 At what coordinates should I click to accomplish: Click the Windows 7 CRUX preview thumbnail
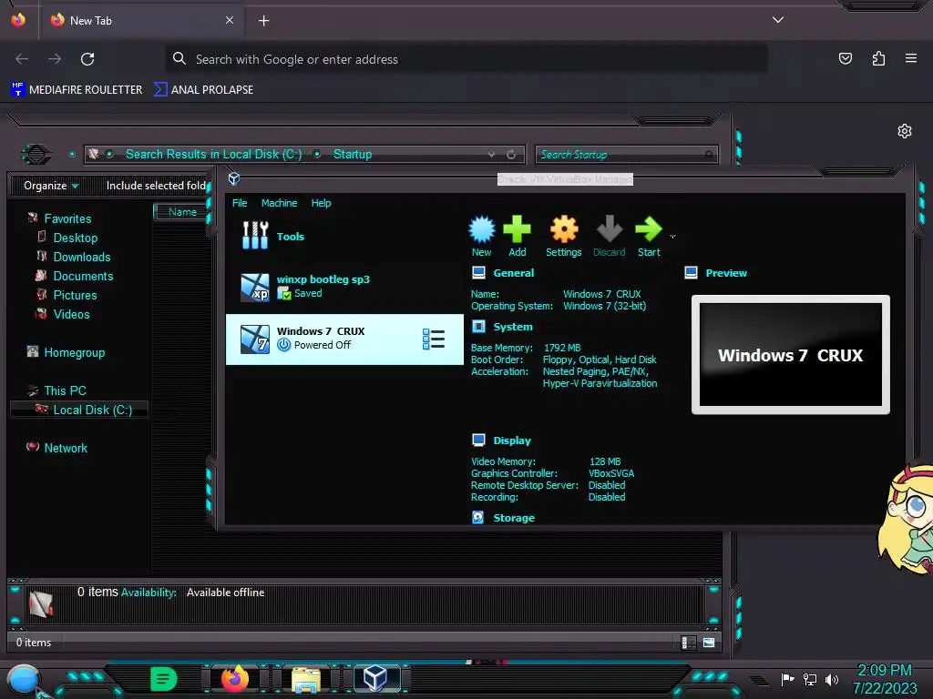790,354
